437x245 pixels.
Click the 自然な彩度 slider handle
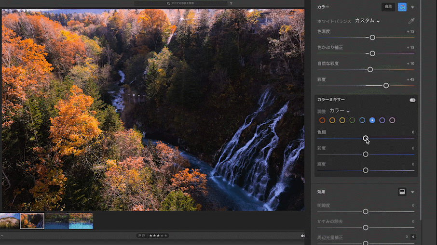coord(370,69)
